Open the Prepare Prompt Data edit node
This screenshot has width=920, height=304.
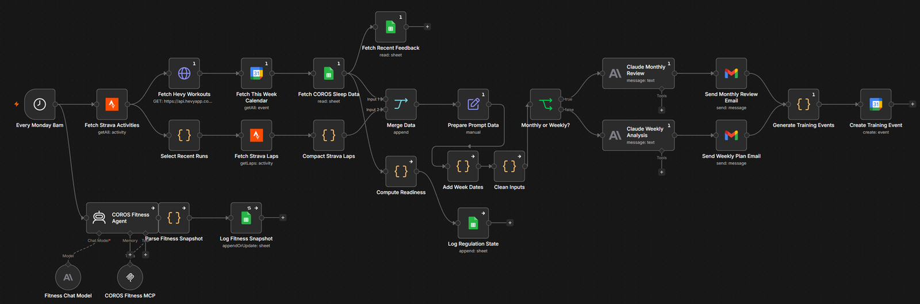473,104
